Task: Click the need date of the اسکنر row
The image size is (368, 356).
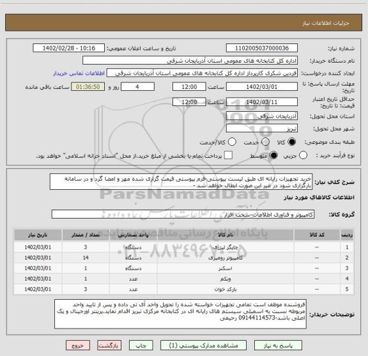Action: (38, 268)
